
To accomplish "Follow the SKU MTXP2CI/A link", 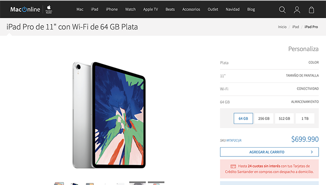I will point(234,140).
